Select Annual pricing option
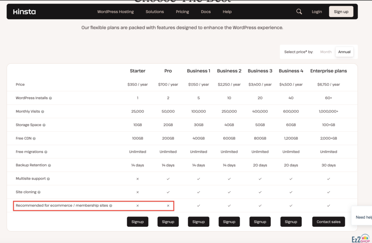This screenshot has width=372, height=243. 344,52
